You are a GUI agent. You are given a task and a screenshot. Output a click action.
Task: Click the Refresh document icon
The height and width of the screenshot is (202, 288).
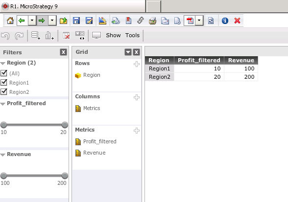[x=211, y=21]
